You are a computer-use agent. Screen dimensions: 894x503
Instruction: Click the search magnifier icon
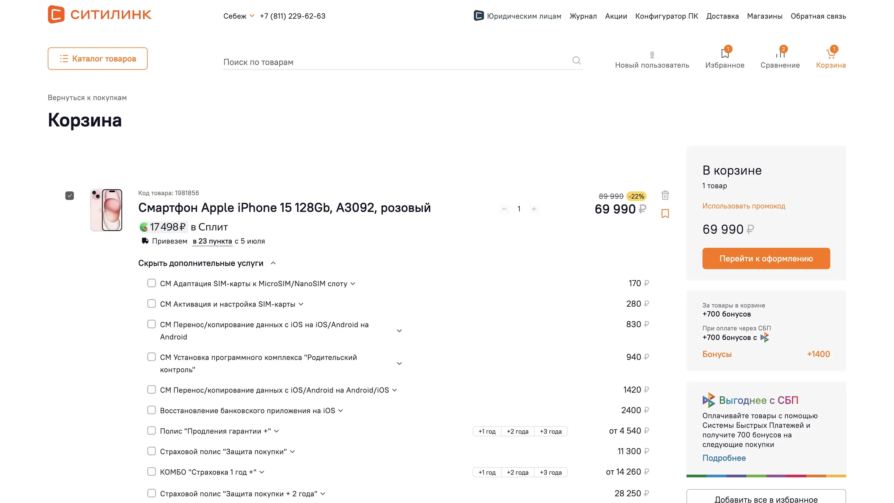tap(576, 61)
